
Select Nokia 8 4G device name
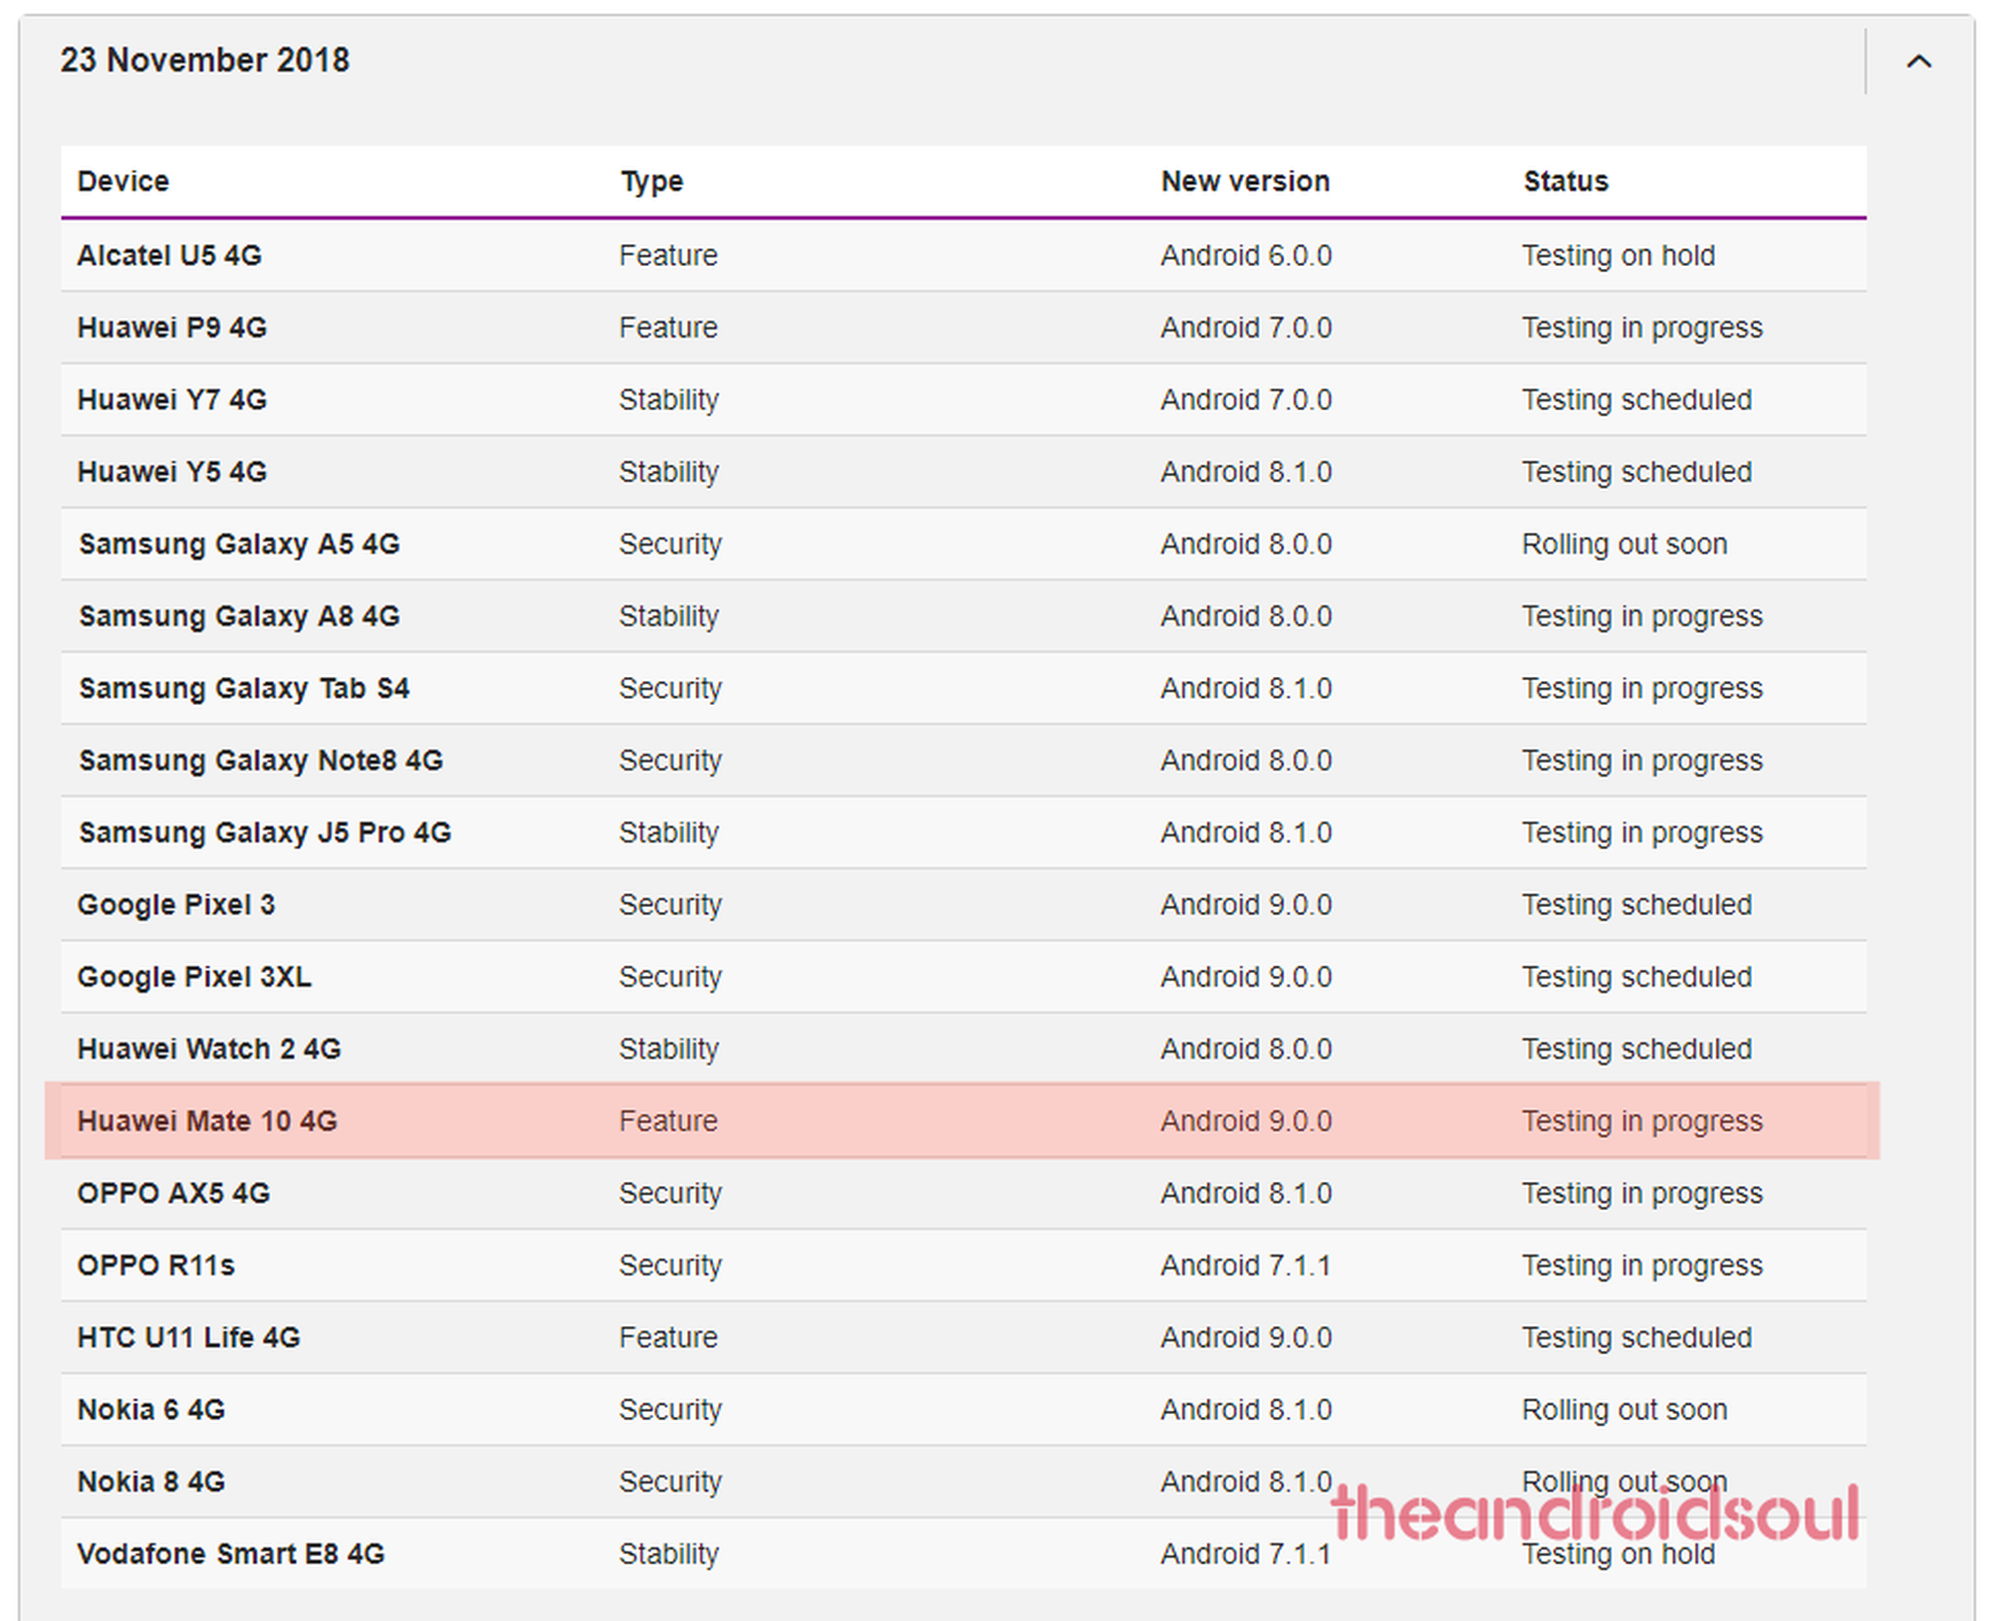151,1482
